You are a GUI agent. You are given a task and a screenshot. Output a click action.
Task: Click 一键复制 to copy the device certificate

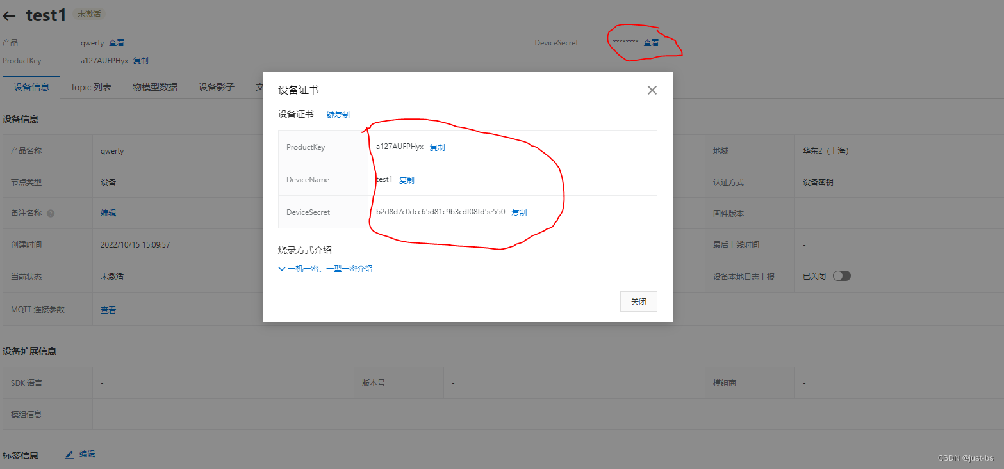pos(335,115)
